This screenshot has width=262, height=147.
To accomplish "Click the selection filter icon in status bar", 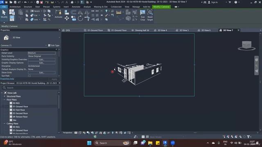I will pos(248,137).
